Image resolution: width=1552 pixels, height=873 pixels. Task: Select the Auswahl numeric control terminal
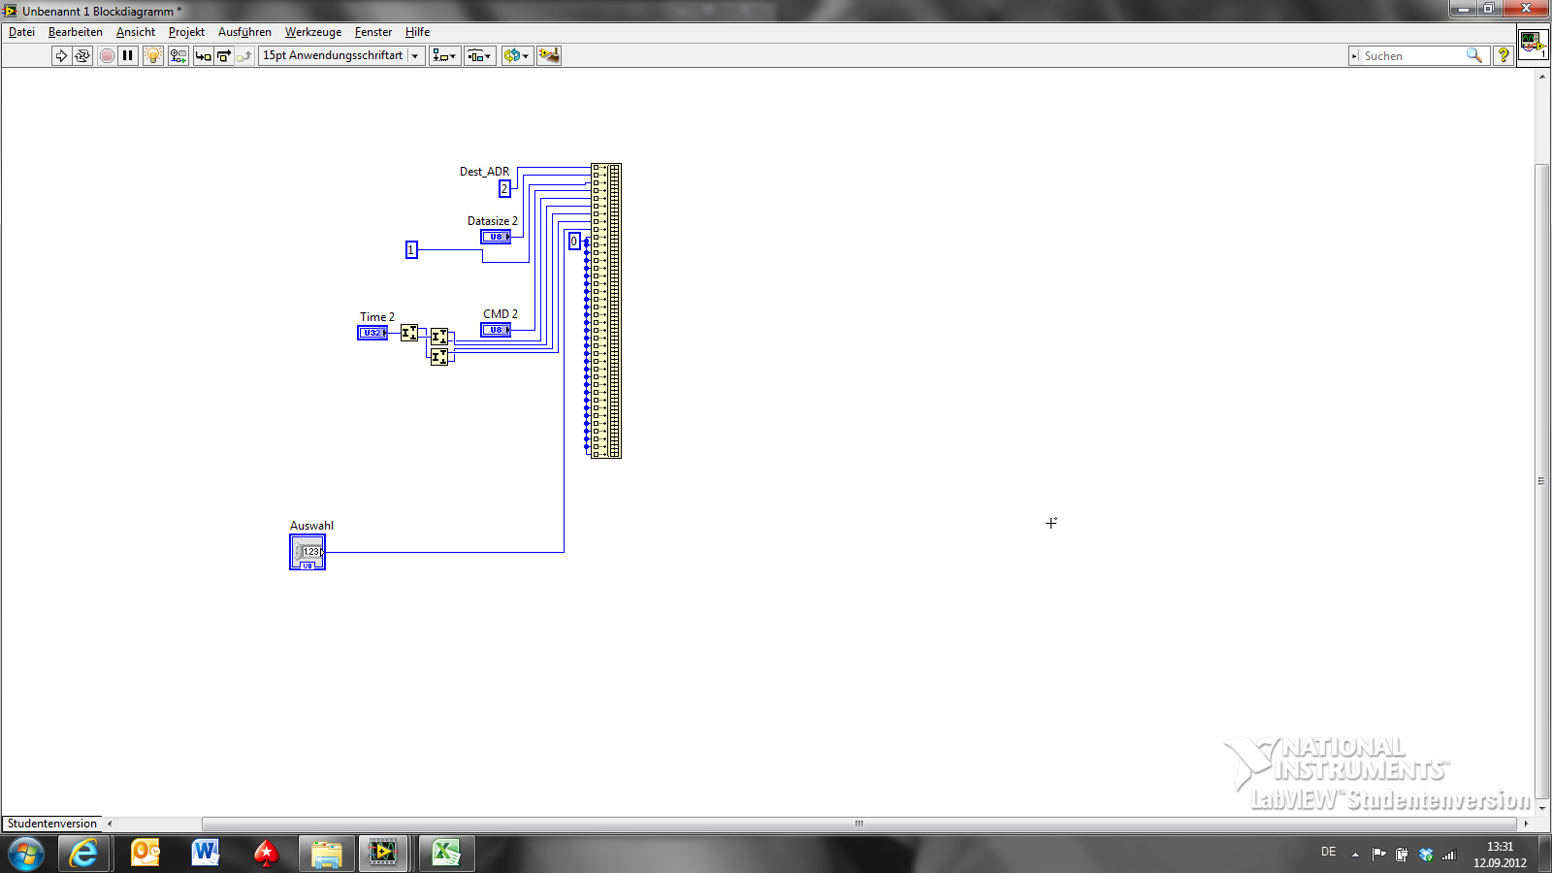307,552
